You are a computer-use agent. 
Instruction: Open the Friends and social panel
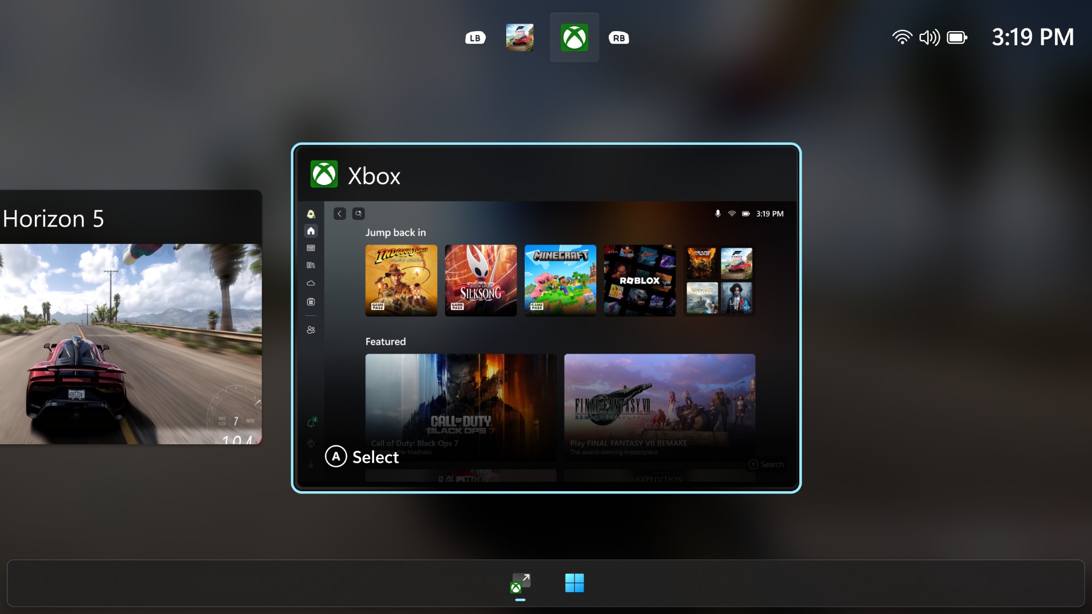pyautogui.click(x=311, y=329)
